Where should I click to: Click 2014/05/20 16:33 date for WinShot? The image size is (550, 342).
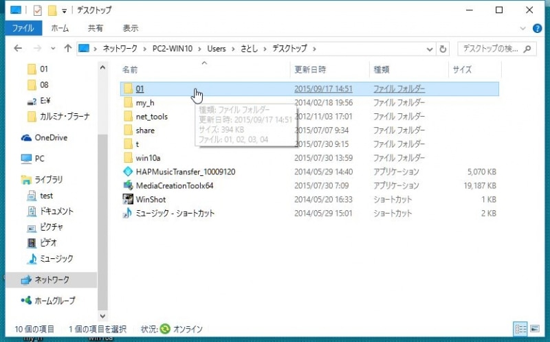point(323,199)
